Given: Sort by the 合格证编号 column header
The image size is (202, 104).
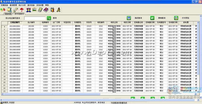Looking at the screenshot, I should tap(15, 23).
